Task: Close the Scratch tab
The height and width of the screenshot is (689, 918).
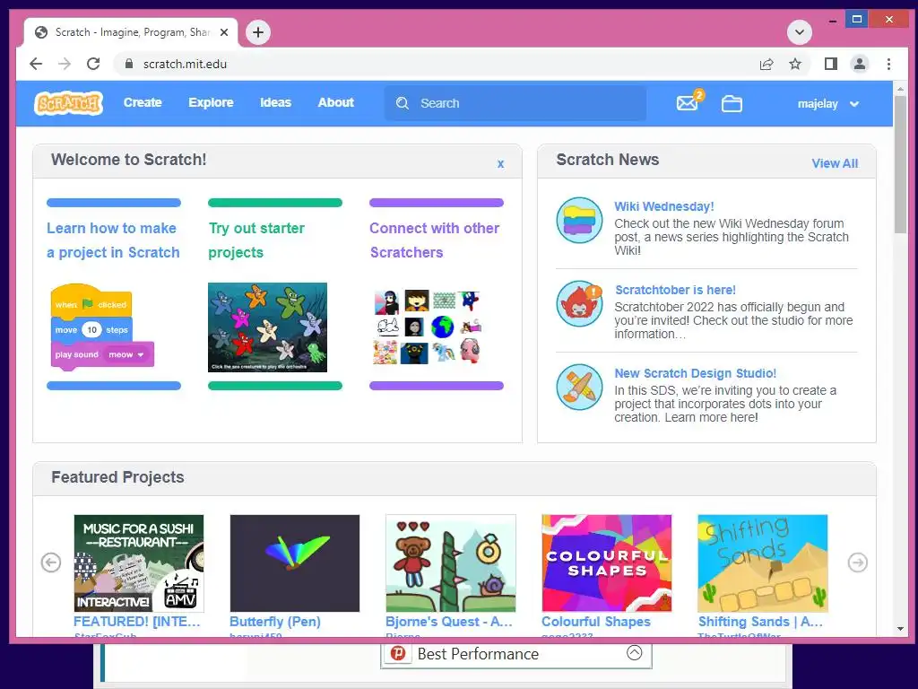Action: coord(224,32)
